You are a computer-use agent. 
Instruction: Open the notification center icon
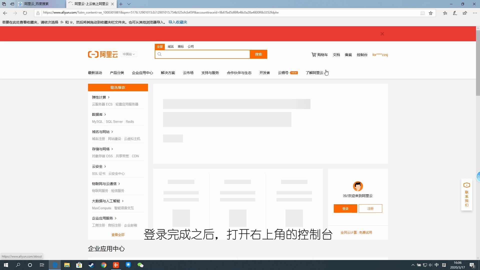[x=472, y=265]
